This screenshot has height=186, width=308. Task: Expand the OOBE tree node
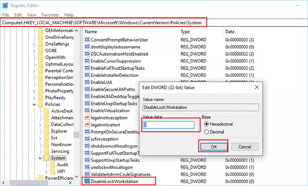34,51
